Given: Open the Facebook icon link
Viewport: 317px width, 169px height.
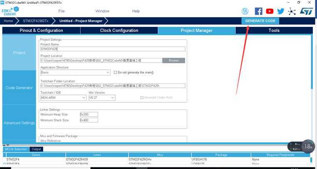Looking at the screenshot, I should (259, 11).
